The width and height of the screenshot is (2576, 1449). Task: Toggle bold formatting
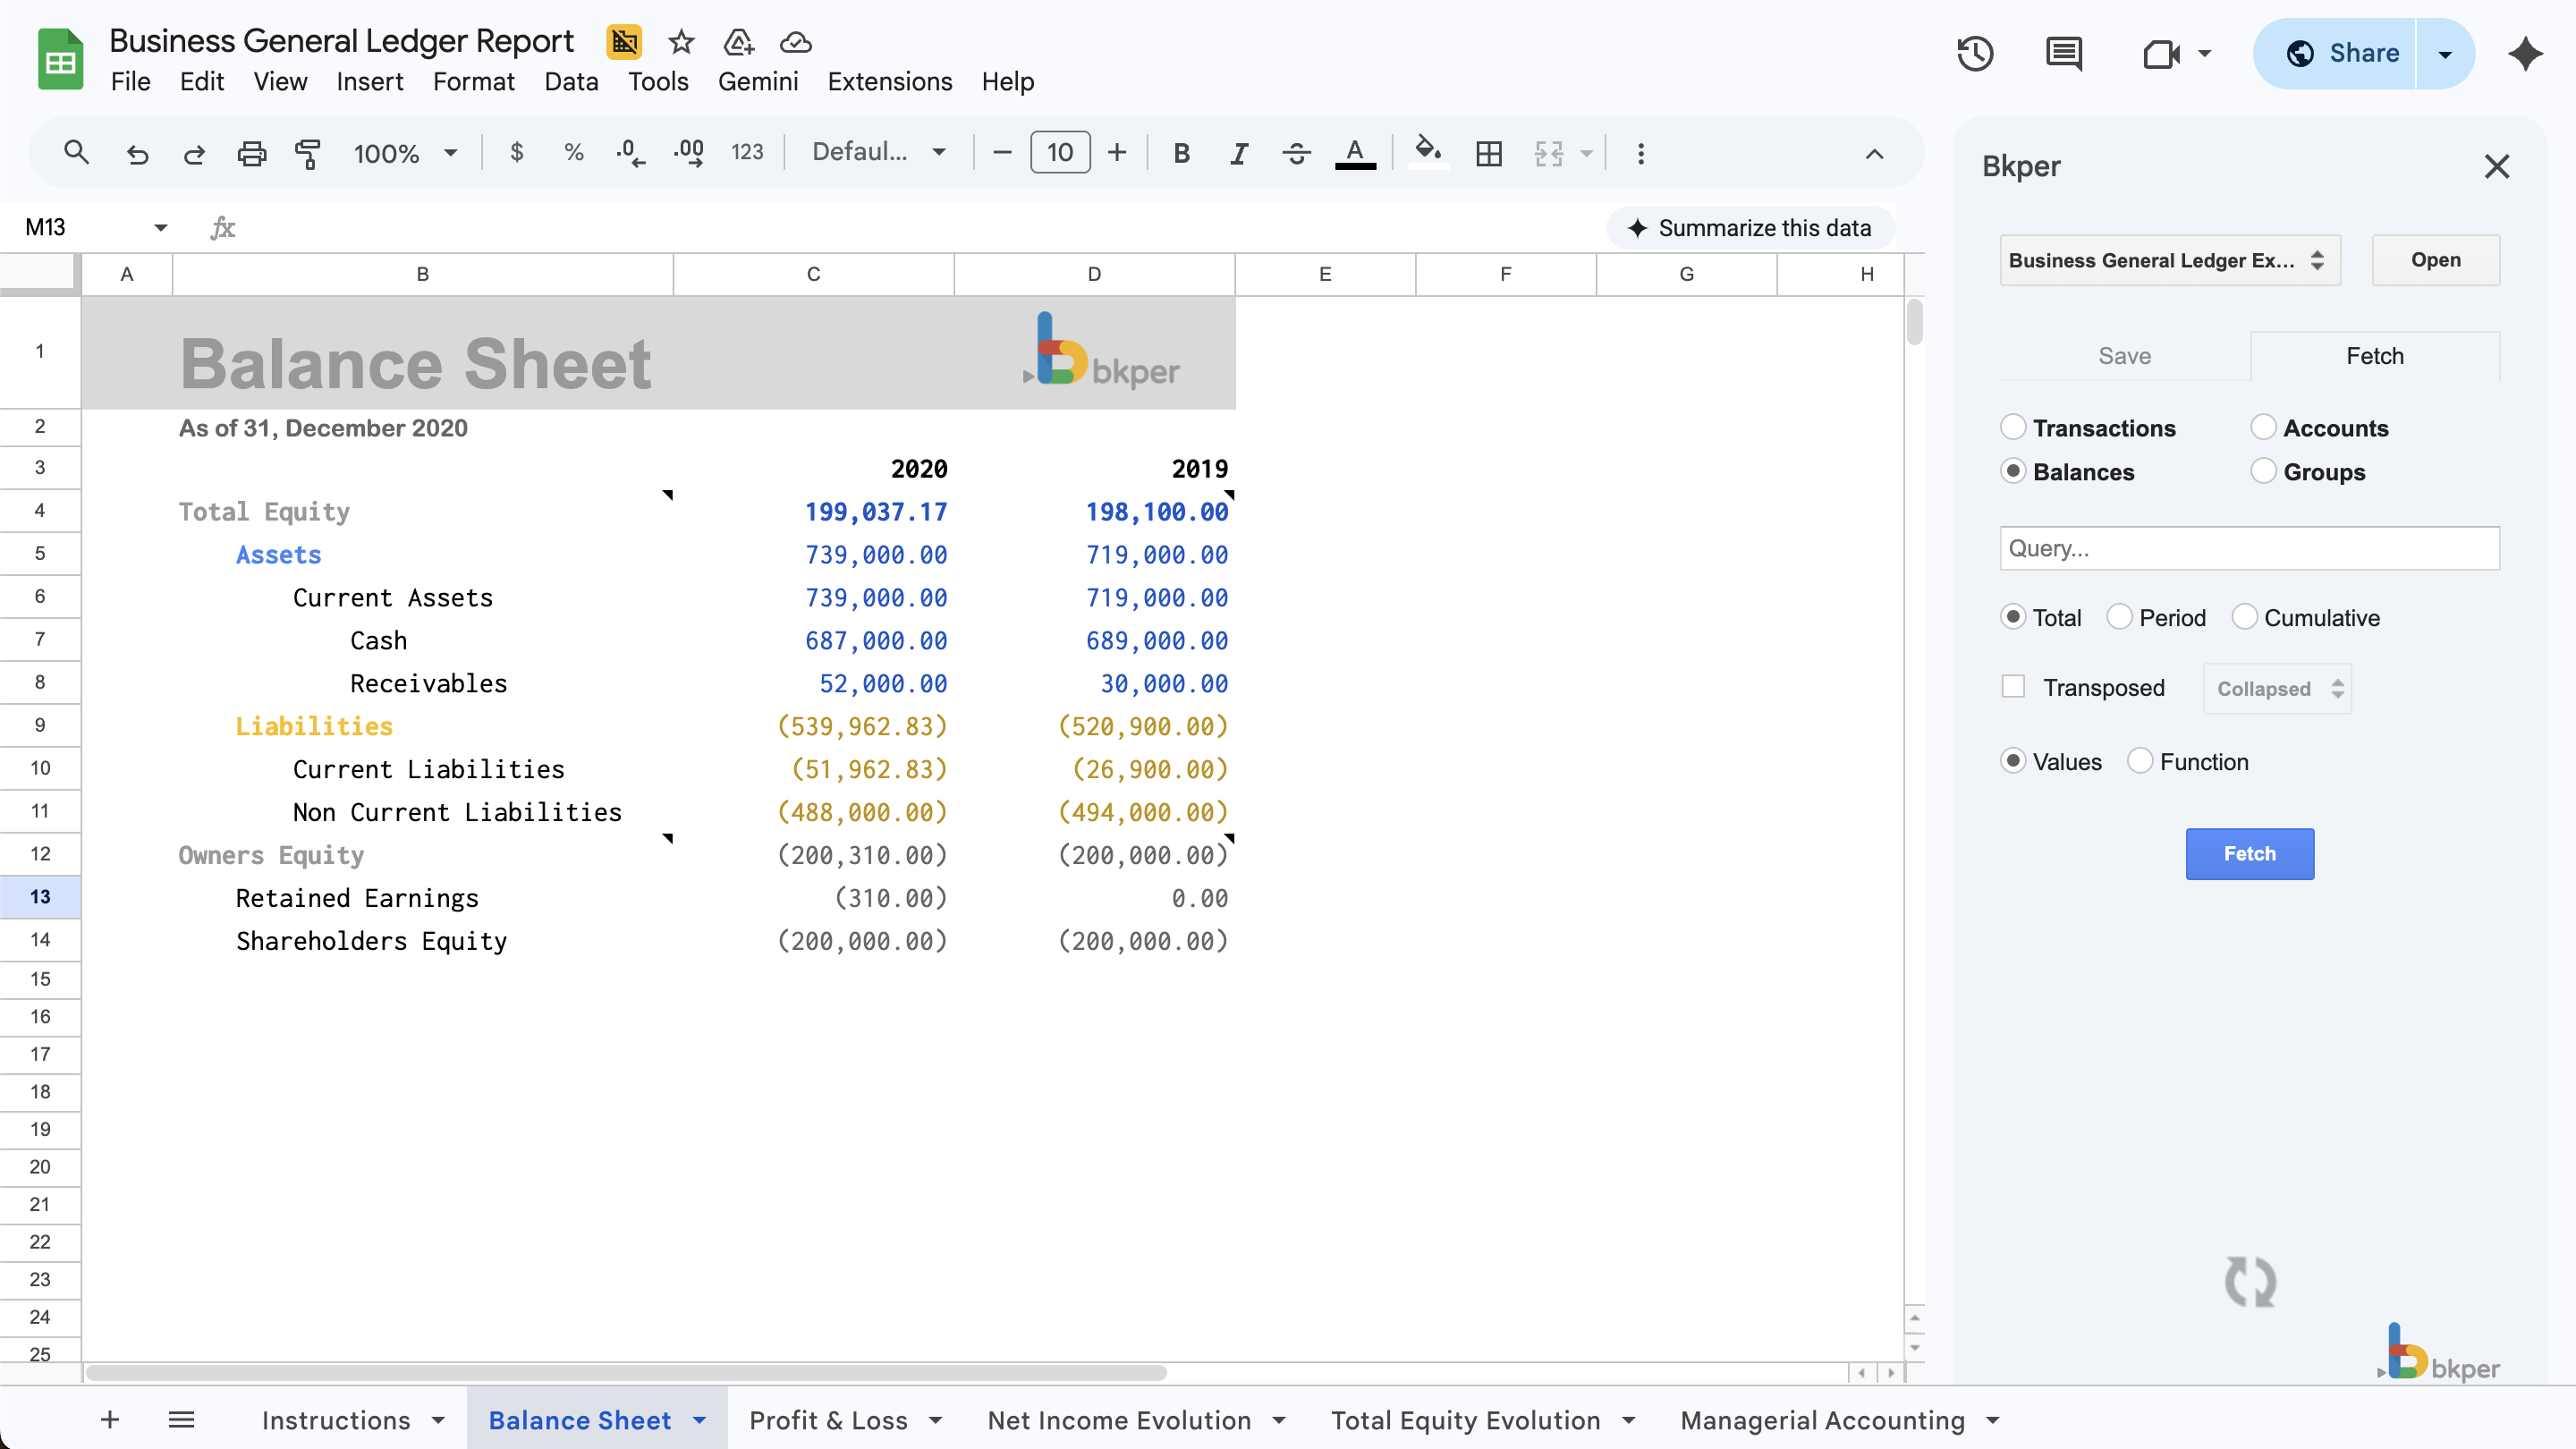pyautogui.click(x=1181, y=153)
